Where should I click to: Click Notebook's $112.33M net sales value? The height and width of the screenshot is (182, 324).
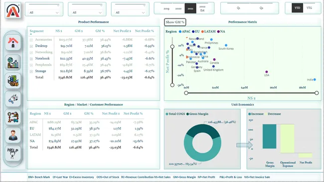[66, 59]
